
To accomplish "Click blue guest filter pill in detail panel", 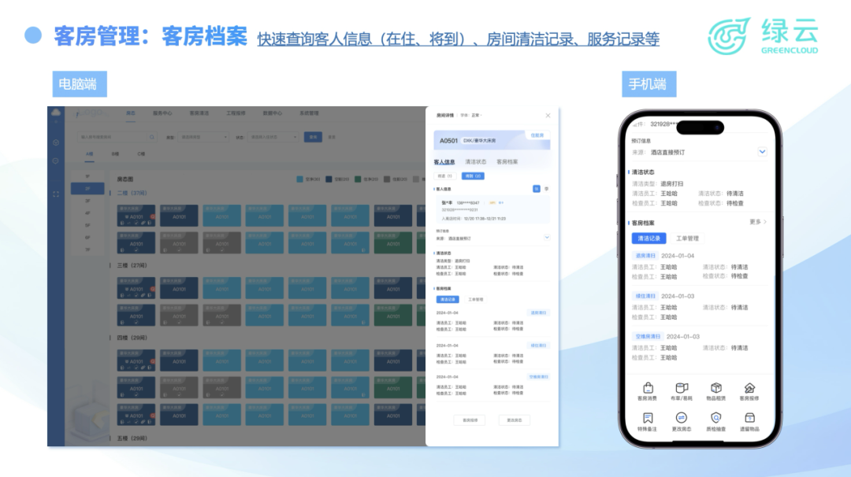I will 473,176.
